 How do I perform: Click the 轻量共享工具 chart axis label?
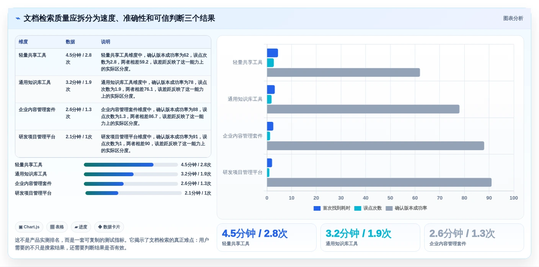(248, 62)
